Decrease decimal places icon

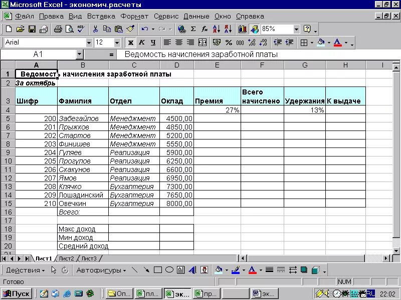(263, 42)
